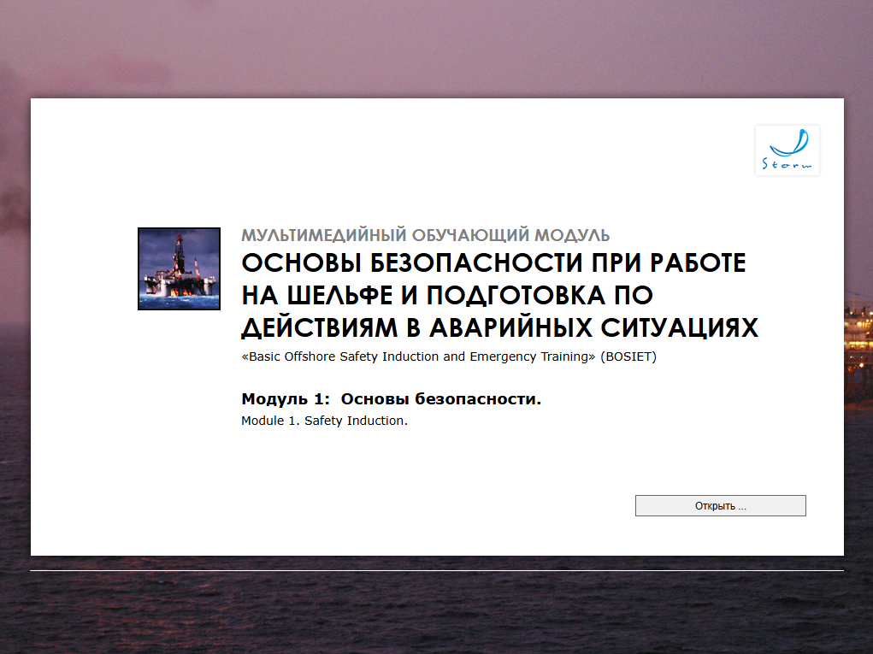Click the platform lights on the right background edge
The width and height of the screenshot is (873, 654).
click(859, 325)
